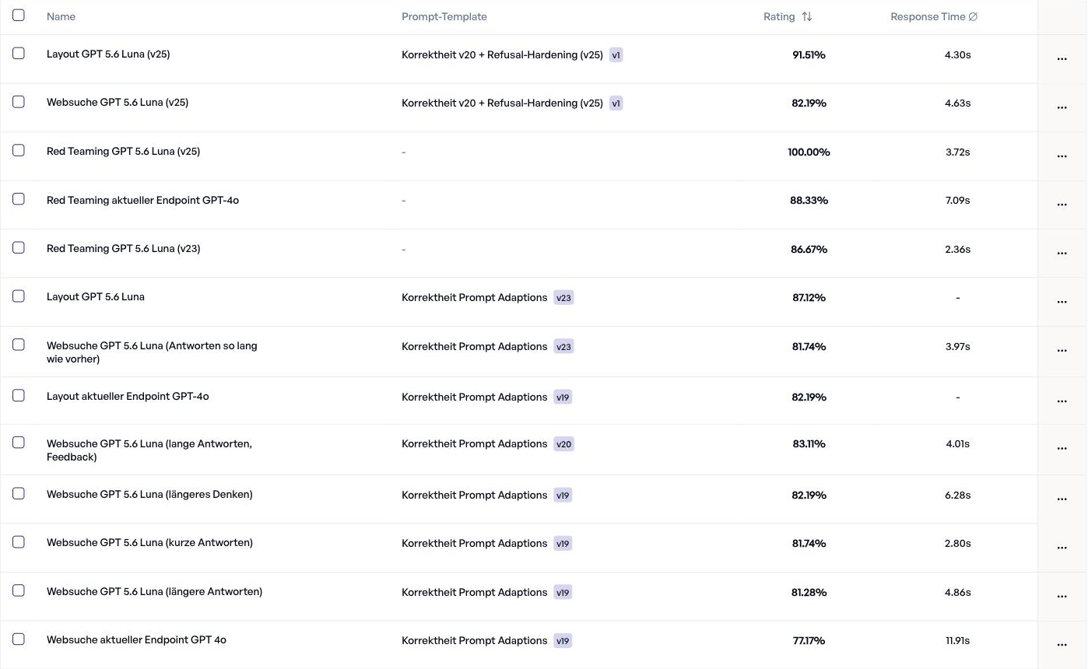Select checkbox for Websuche GPT 5.6 Luna (kurze Antworten)
The width and height of the screenshot is (1088, 669).
(19, 542)
